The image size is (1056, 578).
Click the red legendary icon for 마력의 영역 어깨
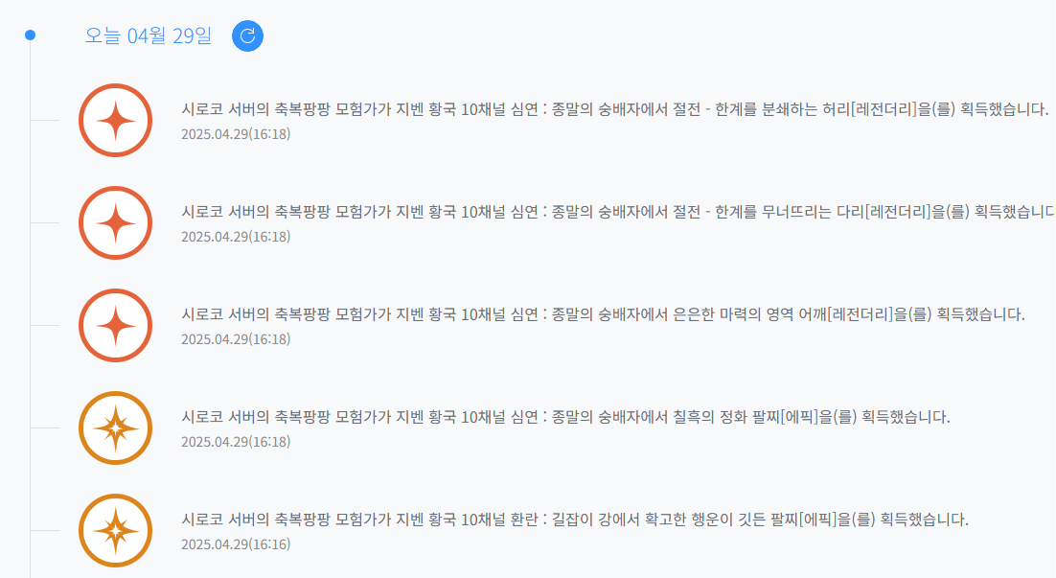[115, 325]
